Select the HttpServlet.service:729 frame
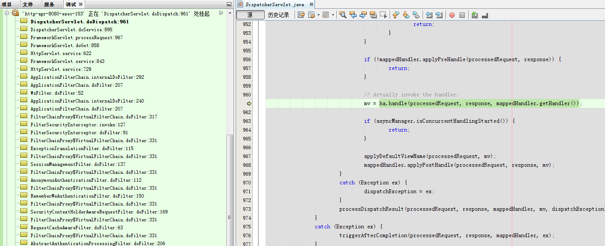 click(x=61, y=69)
